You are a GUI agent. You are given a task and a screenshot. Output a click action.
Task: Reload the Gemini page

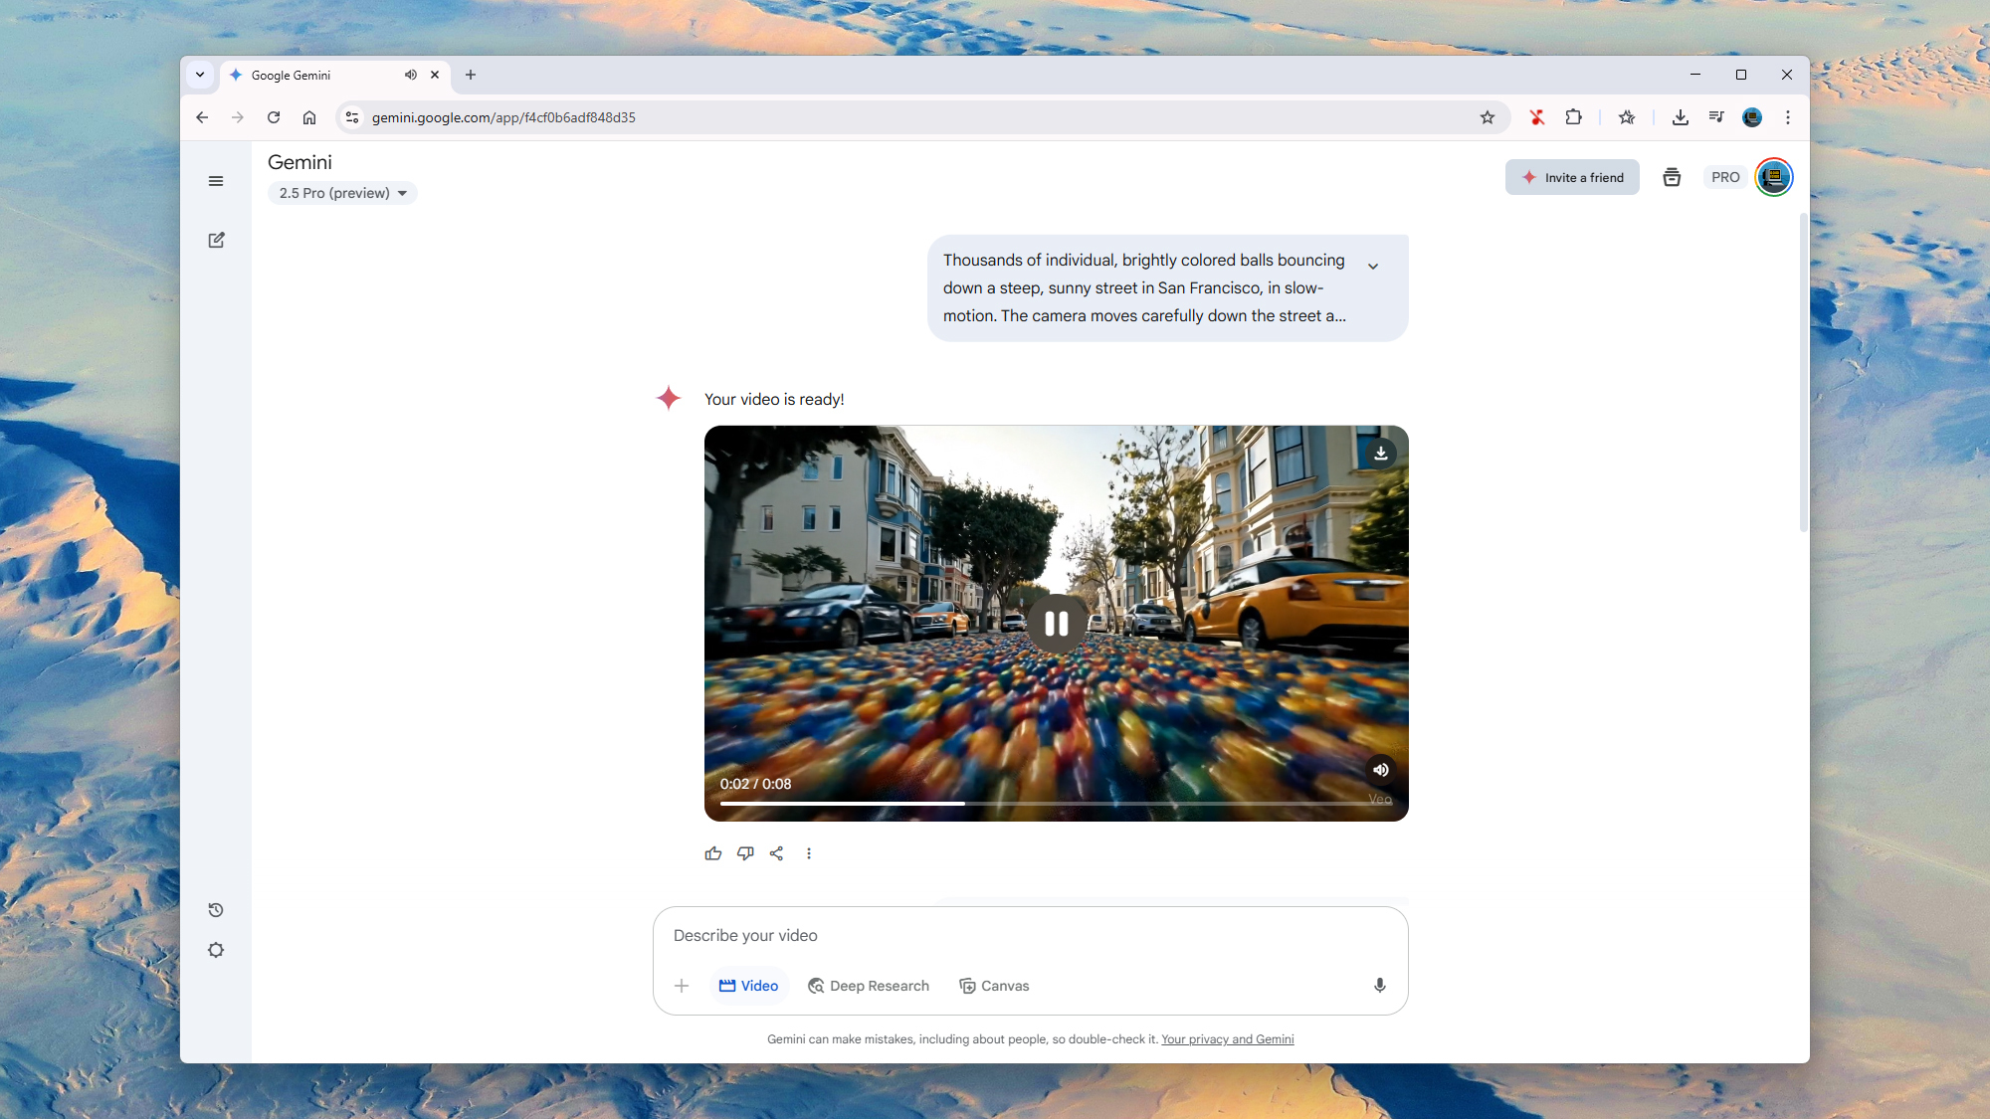pos(274,117)
